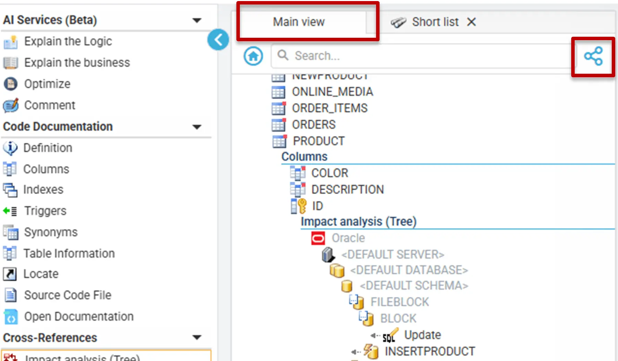Collapse the left sidebar with blue chevron

(218, 39)
